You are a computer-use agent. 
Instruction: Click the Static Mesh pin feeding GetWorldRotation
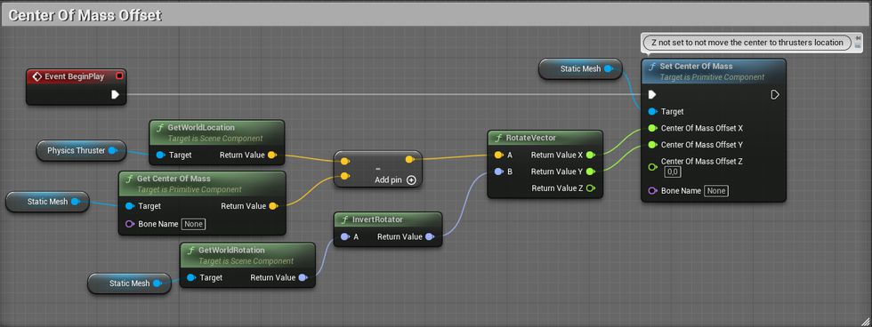point(157,283)
